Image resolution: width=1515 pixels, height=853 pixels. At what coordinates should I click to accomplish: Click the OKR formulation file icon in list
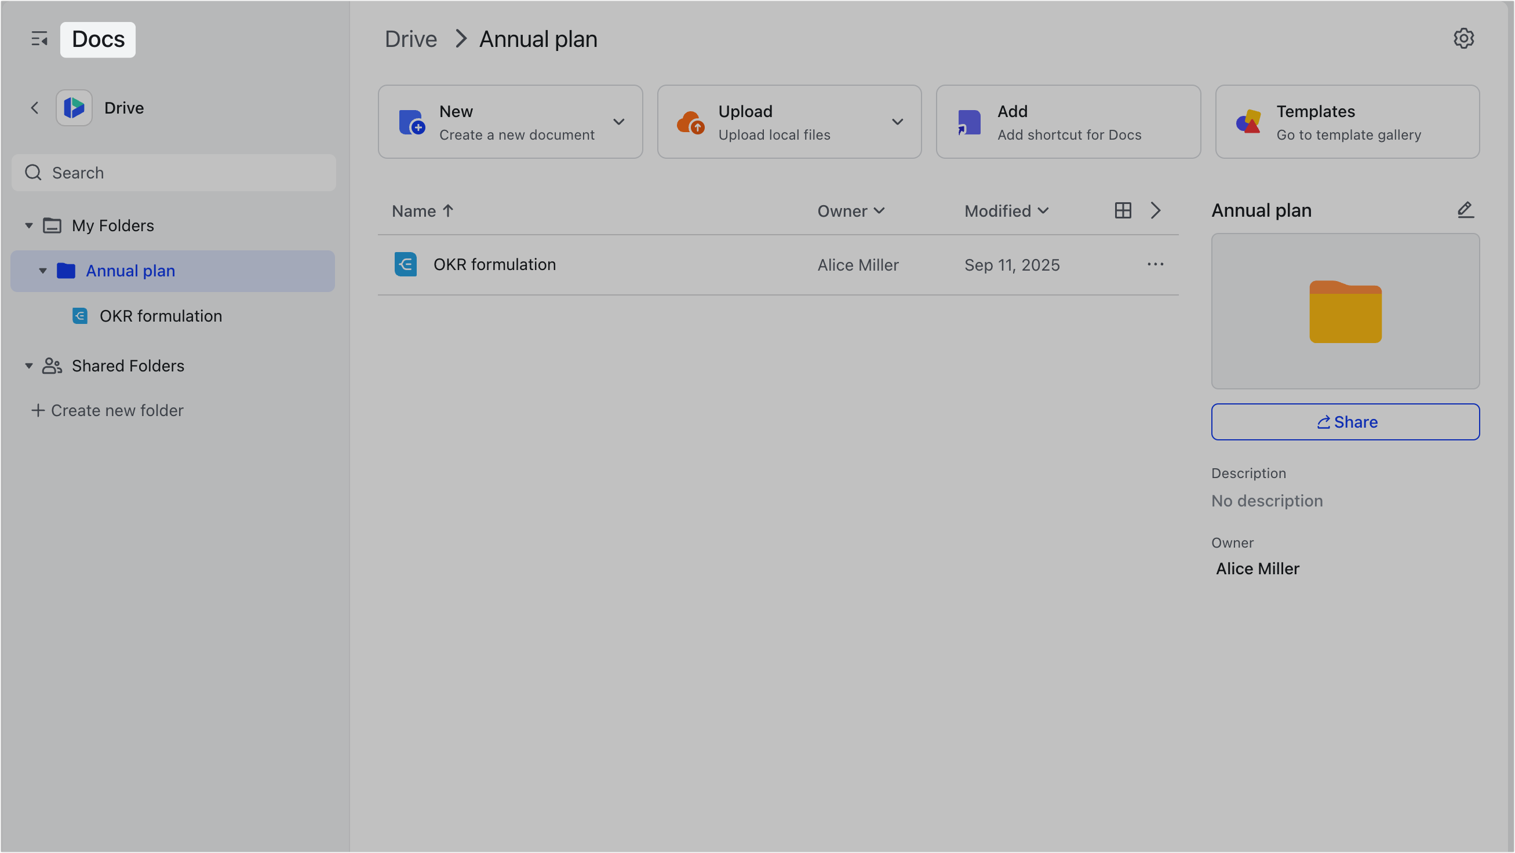pyautogui.click(x=406, y=265)
